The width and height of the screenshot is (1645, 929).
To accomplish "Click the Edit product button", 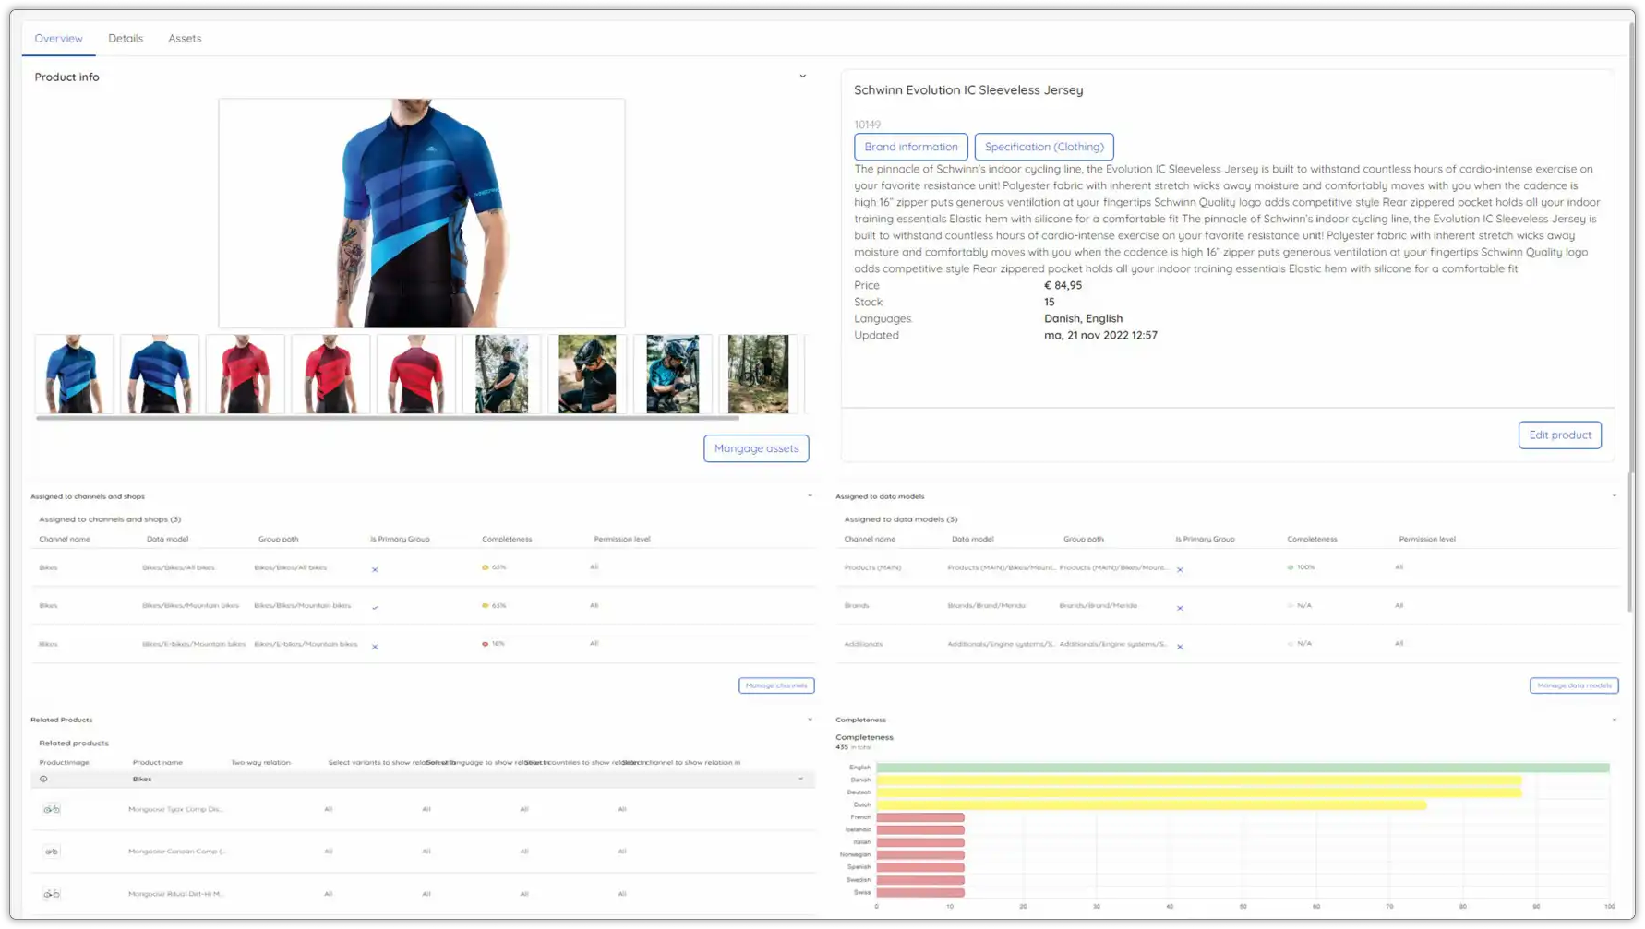I will pos(1559,435).
